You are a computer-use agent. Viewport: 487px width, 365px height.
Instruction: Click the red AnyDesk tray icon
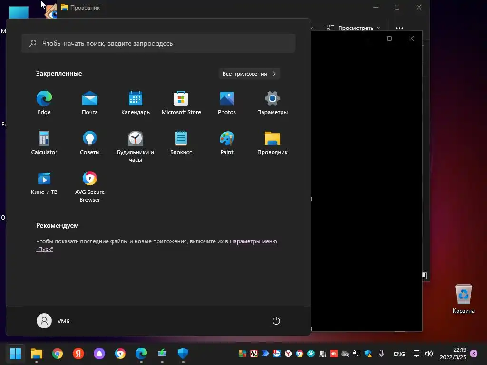pyautogui.click(x=334, y=354)
